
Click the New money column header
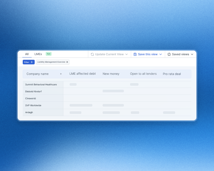point(111,74)
